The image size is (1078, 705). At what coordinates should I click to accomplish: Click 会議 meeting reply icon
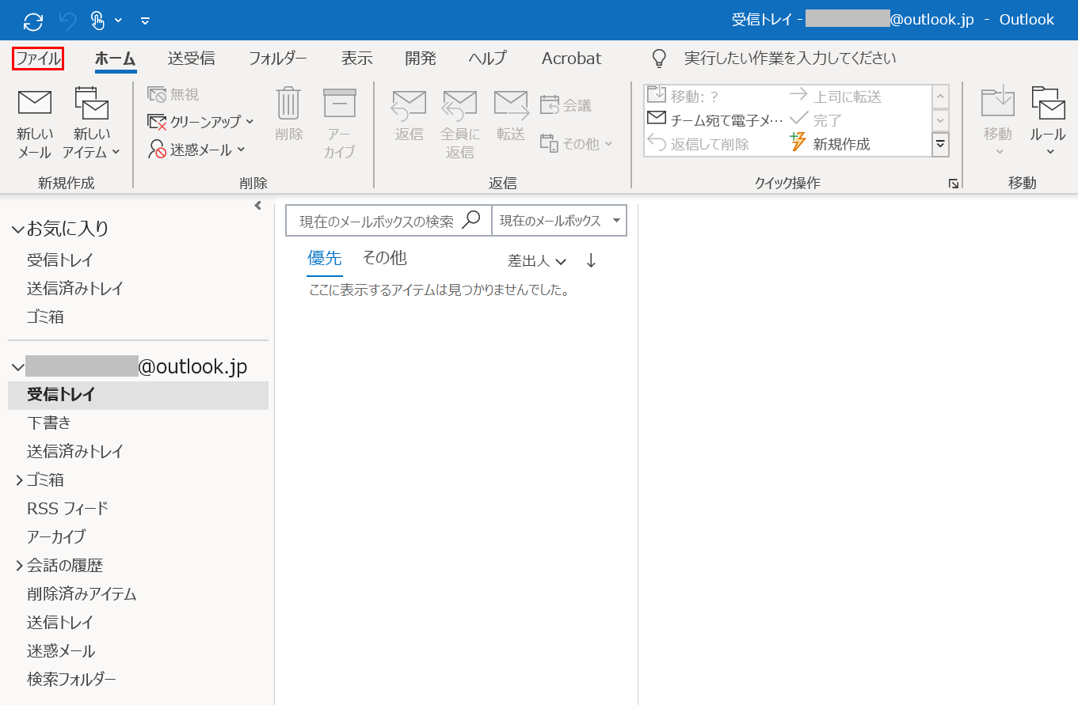point(566,104)
